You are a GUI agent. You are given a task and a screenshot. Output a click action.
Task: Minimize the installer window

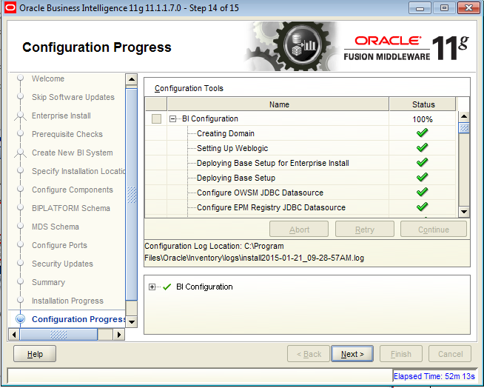420,8
